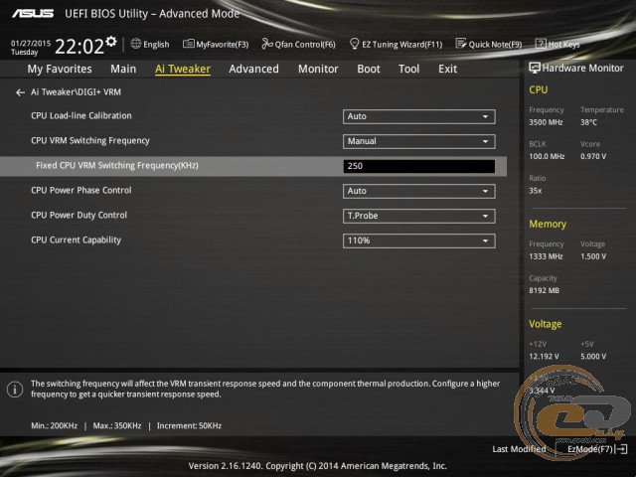The width and height of the screenshot is (636, 477).
Task: Click the MyFavorite(F3) folder icon
Action: point(188,44)
